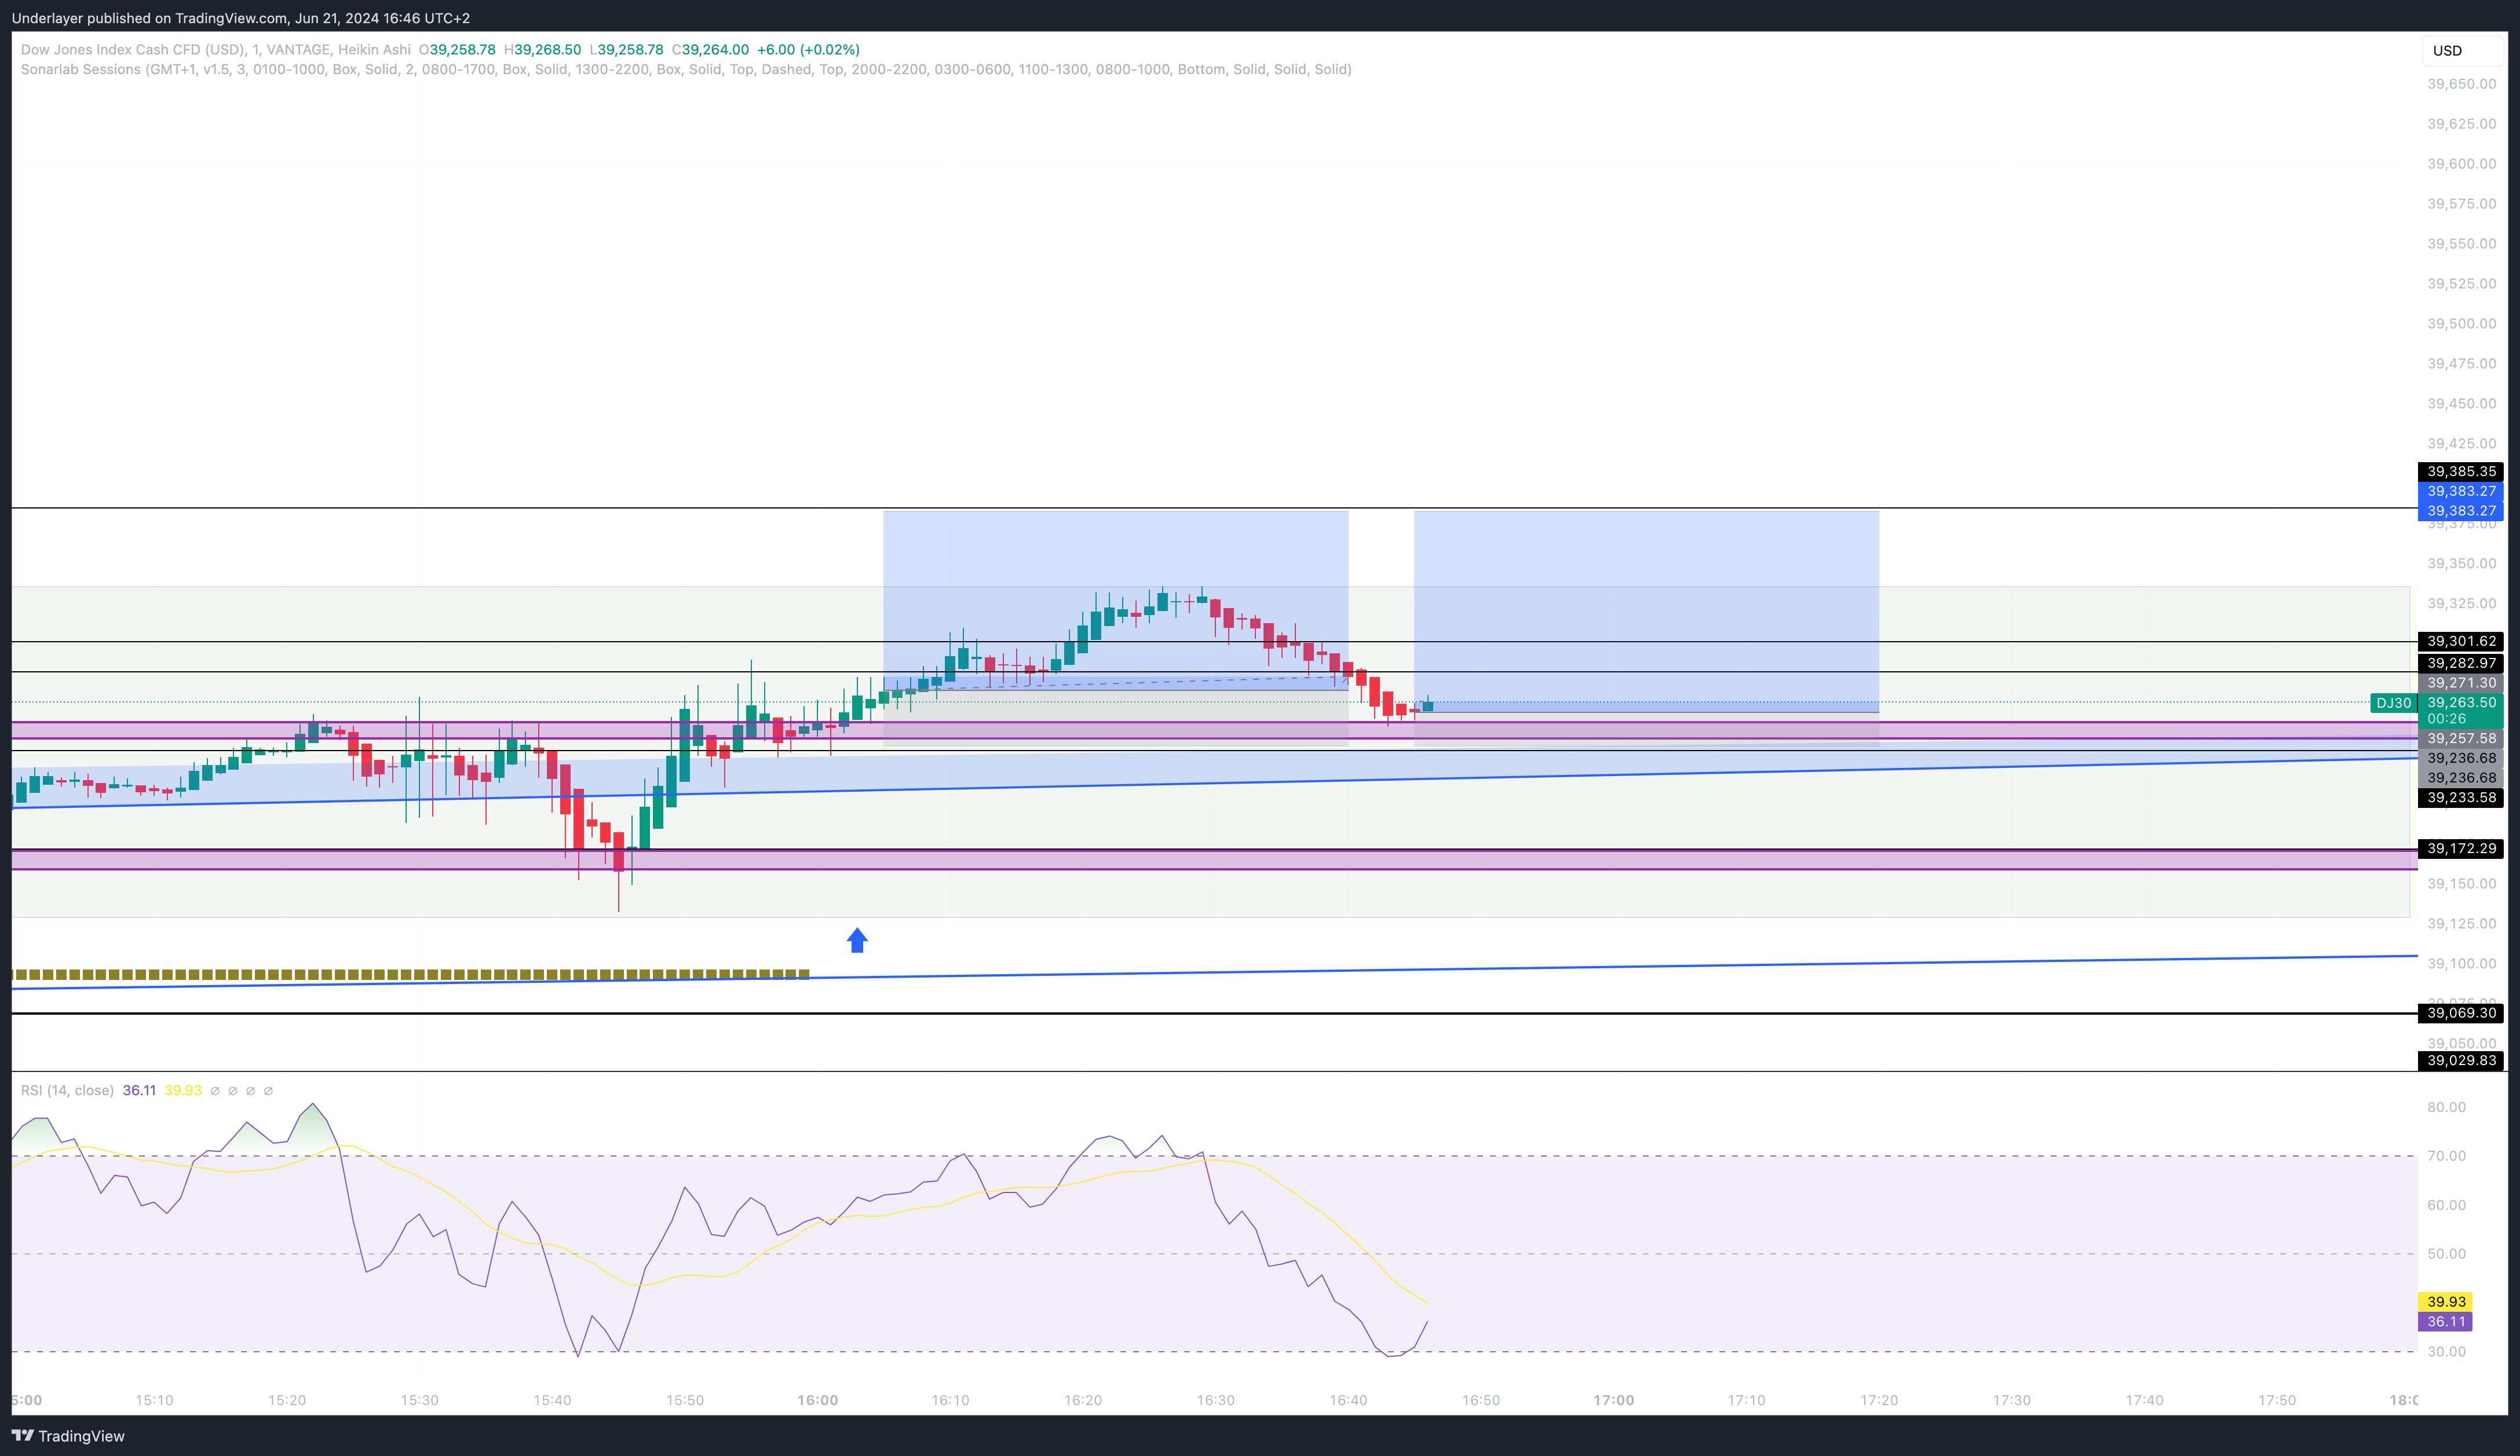This screenshot has width=2520, height=1456.
Task: Click the 16:00 time axis label
Action: click(x=818, y=1400)
